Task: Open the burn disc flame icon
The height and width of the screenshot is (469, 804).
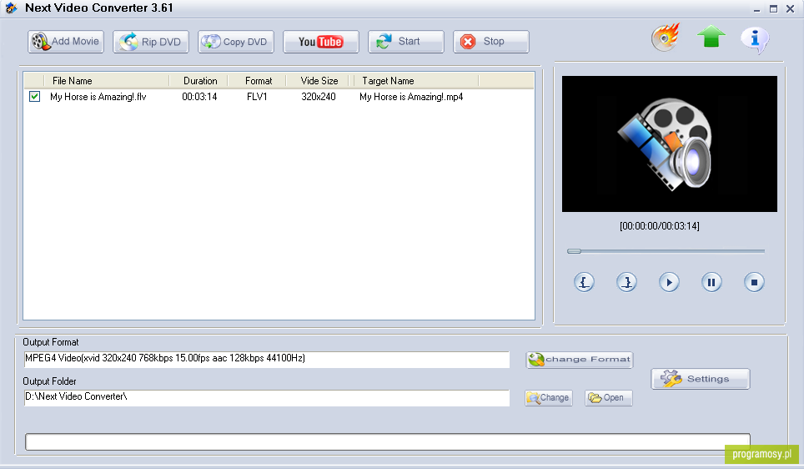Action: coord(666,38)
